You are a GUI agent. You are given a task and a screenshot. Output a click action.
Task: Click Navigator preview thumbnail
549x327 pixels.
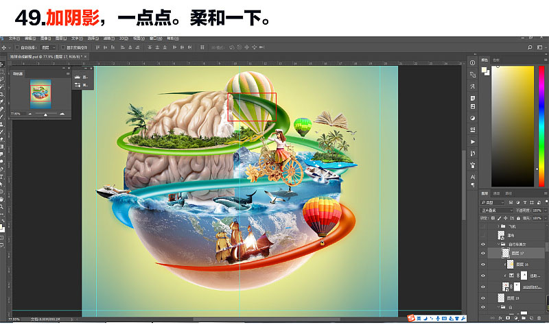(40, 94)
